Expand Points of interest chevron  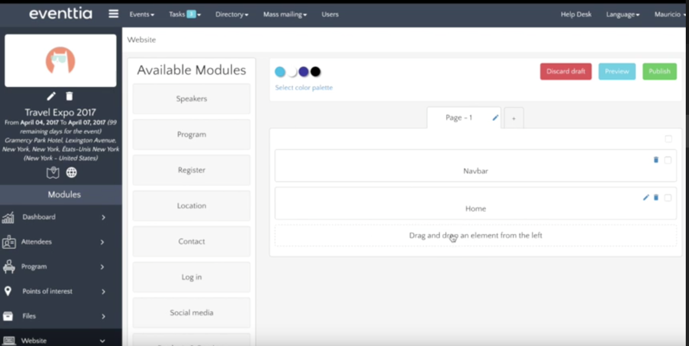pos(103,291)
